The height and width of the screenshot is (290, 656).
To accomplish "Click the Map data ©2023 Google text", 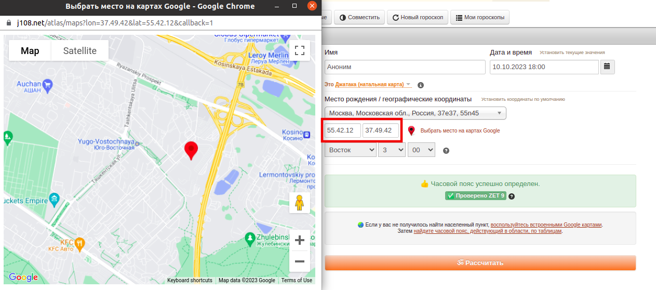I will pos(247,280).
